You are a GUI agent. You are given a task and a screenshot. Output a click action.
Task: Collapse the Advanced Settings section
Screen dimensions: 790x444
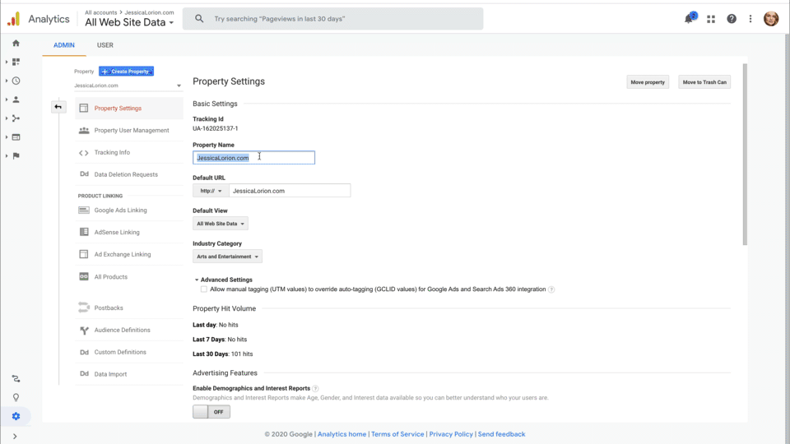pos(224,280)
